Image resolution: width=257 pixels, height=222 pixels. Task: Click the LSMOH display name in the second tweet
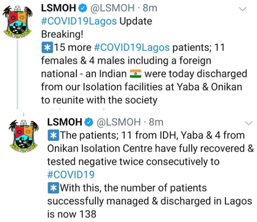tap(64, 122)
